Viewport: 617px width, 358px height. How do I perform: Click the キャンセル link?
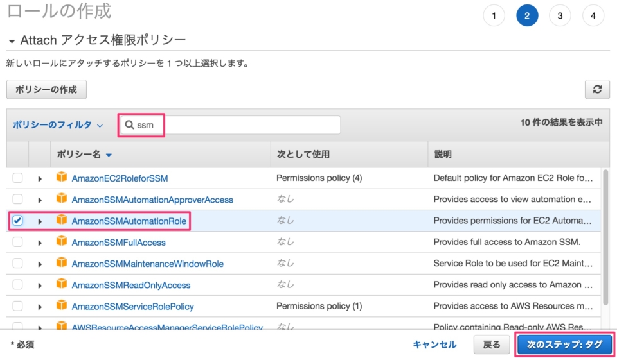click(434, 345)
